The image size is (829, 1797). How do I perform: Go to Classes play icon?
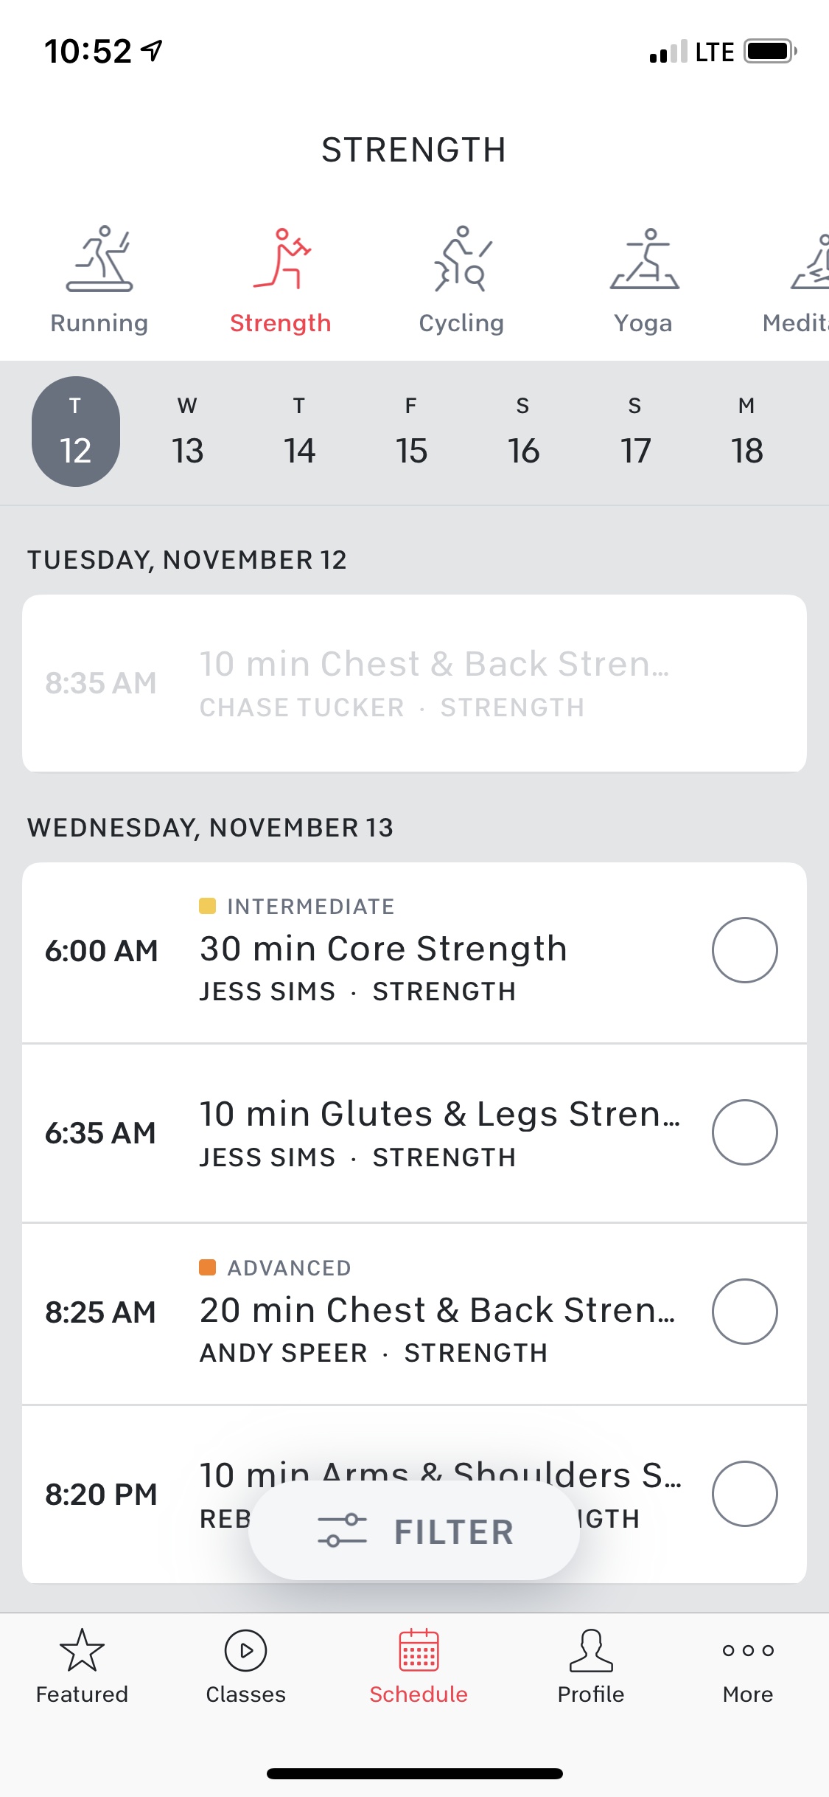pyautogui.click(x=245, y=1650)
